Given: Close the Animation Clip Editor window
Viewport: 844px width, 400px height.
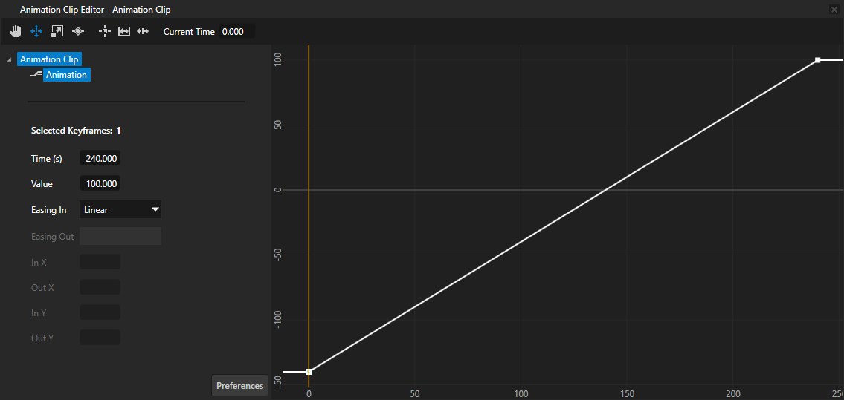Looking at the screenshot, I should 834,10.
